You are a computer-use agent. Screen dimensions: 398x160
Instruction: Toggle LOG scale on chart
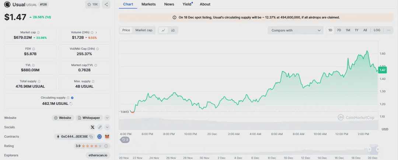point(377,30)
